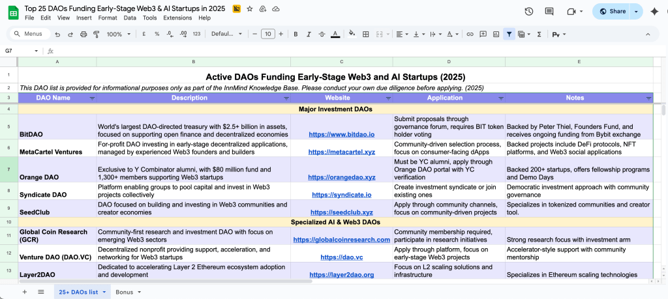The image size is (668, 299).
Task: Toggle italic formatting
Action: point(309,34)
